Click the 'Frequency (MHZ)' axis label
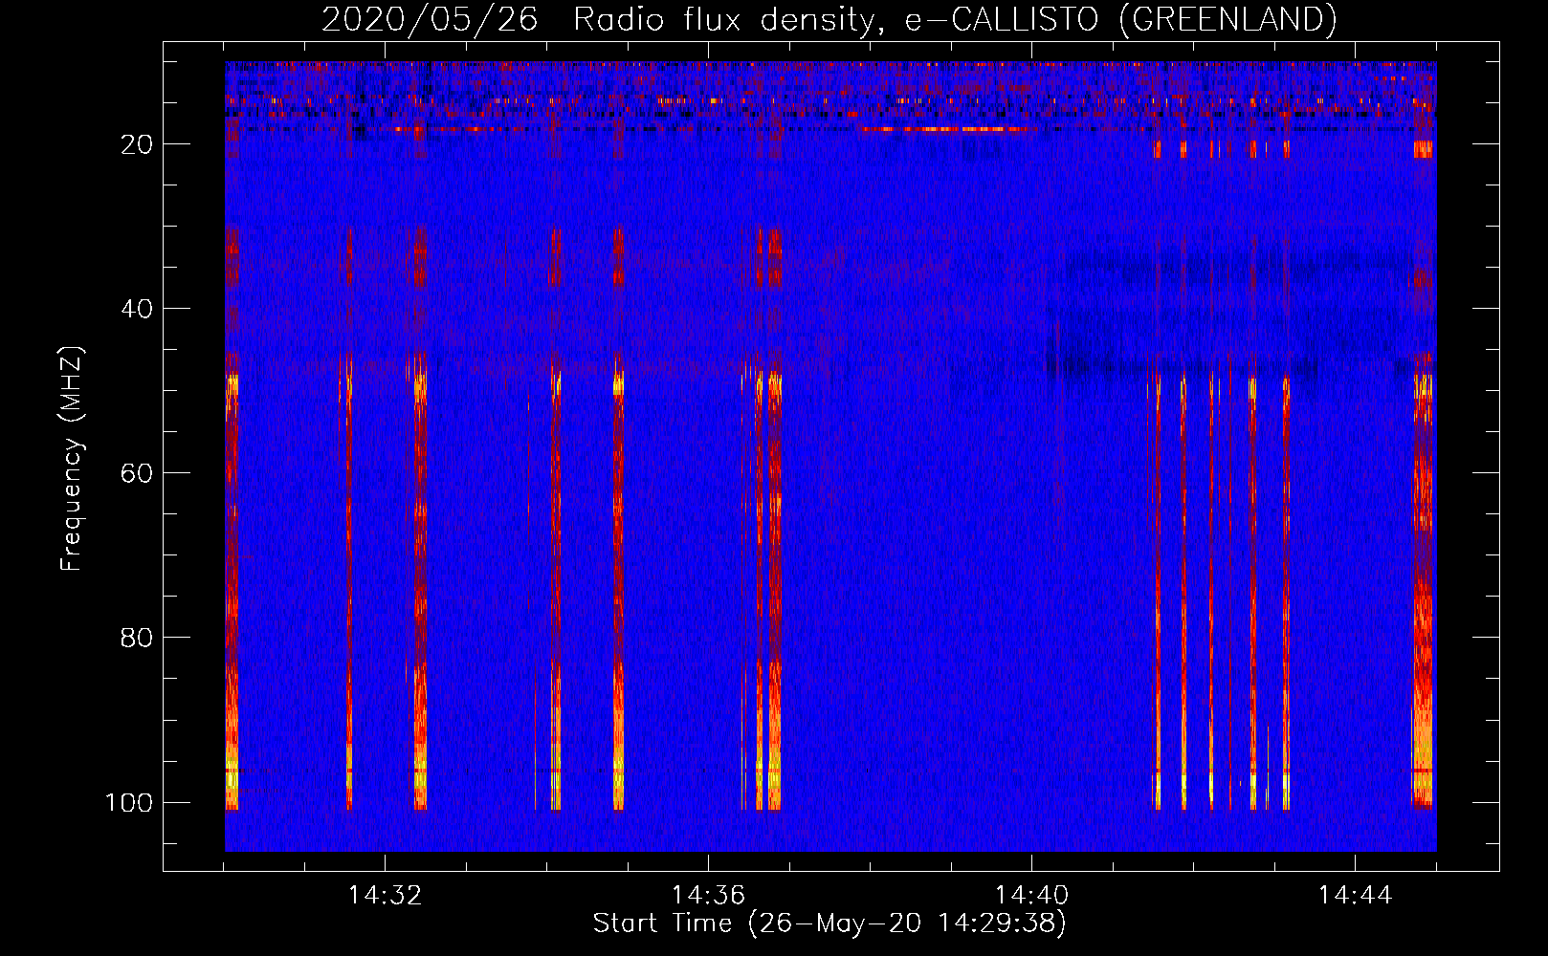1548x956 pixels. (x=72, y=458)
